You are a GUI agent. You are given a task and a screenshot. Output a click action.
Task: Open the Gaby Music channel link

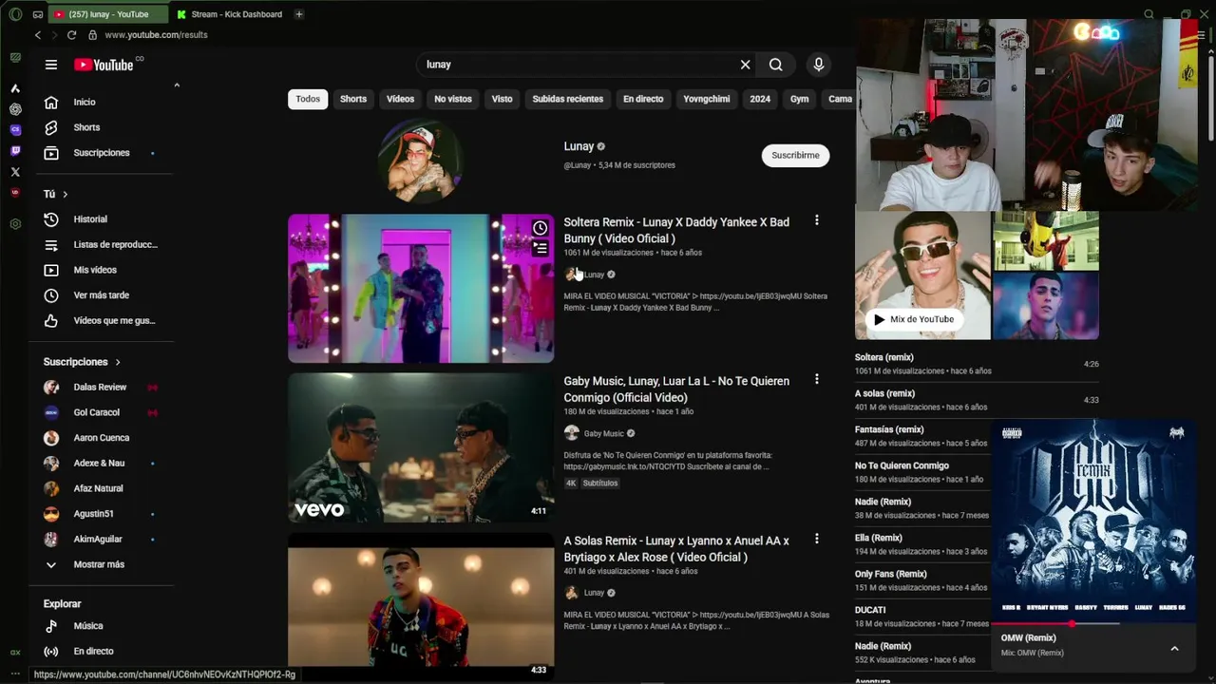(604, 433)
